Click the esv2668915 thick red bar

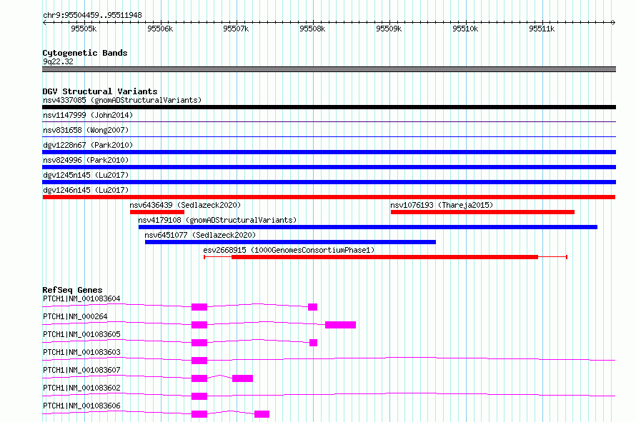(x=384, y=257)
